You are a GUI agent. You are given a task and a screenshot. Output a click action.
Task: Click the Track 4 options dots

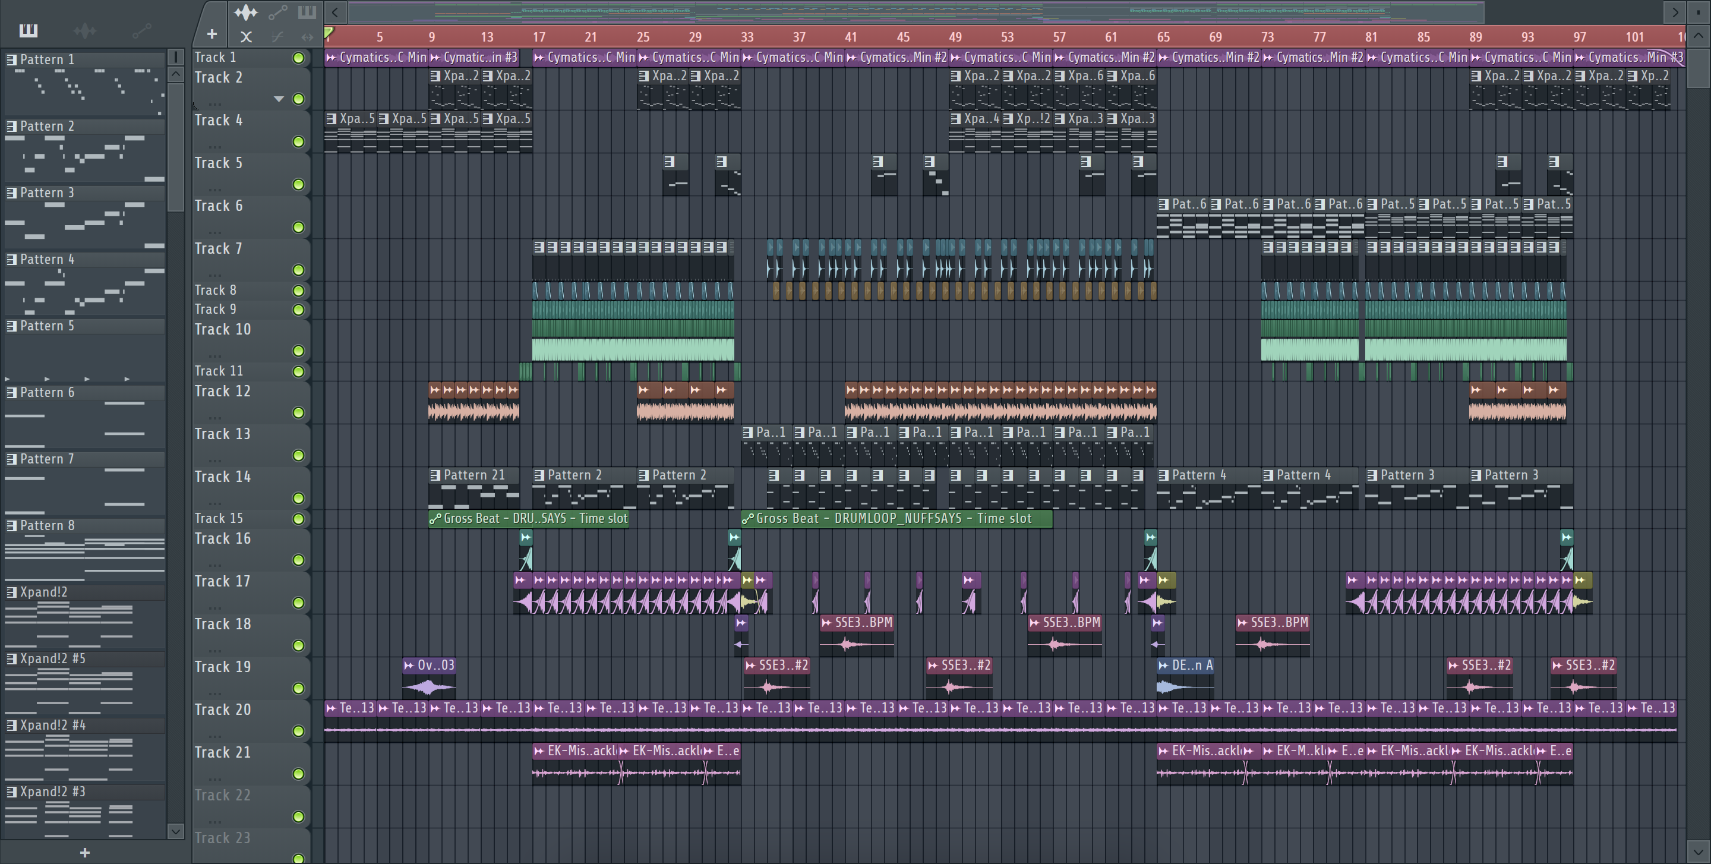coord(214,146)
